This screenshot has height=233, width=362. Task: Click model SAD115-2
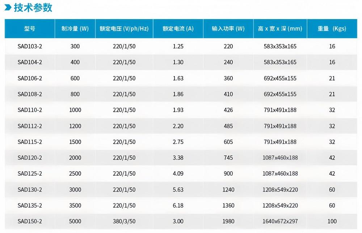(30, 142)
